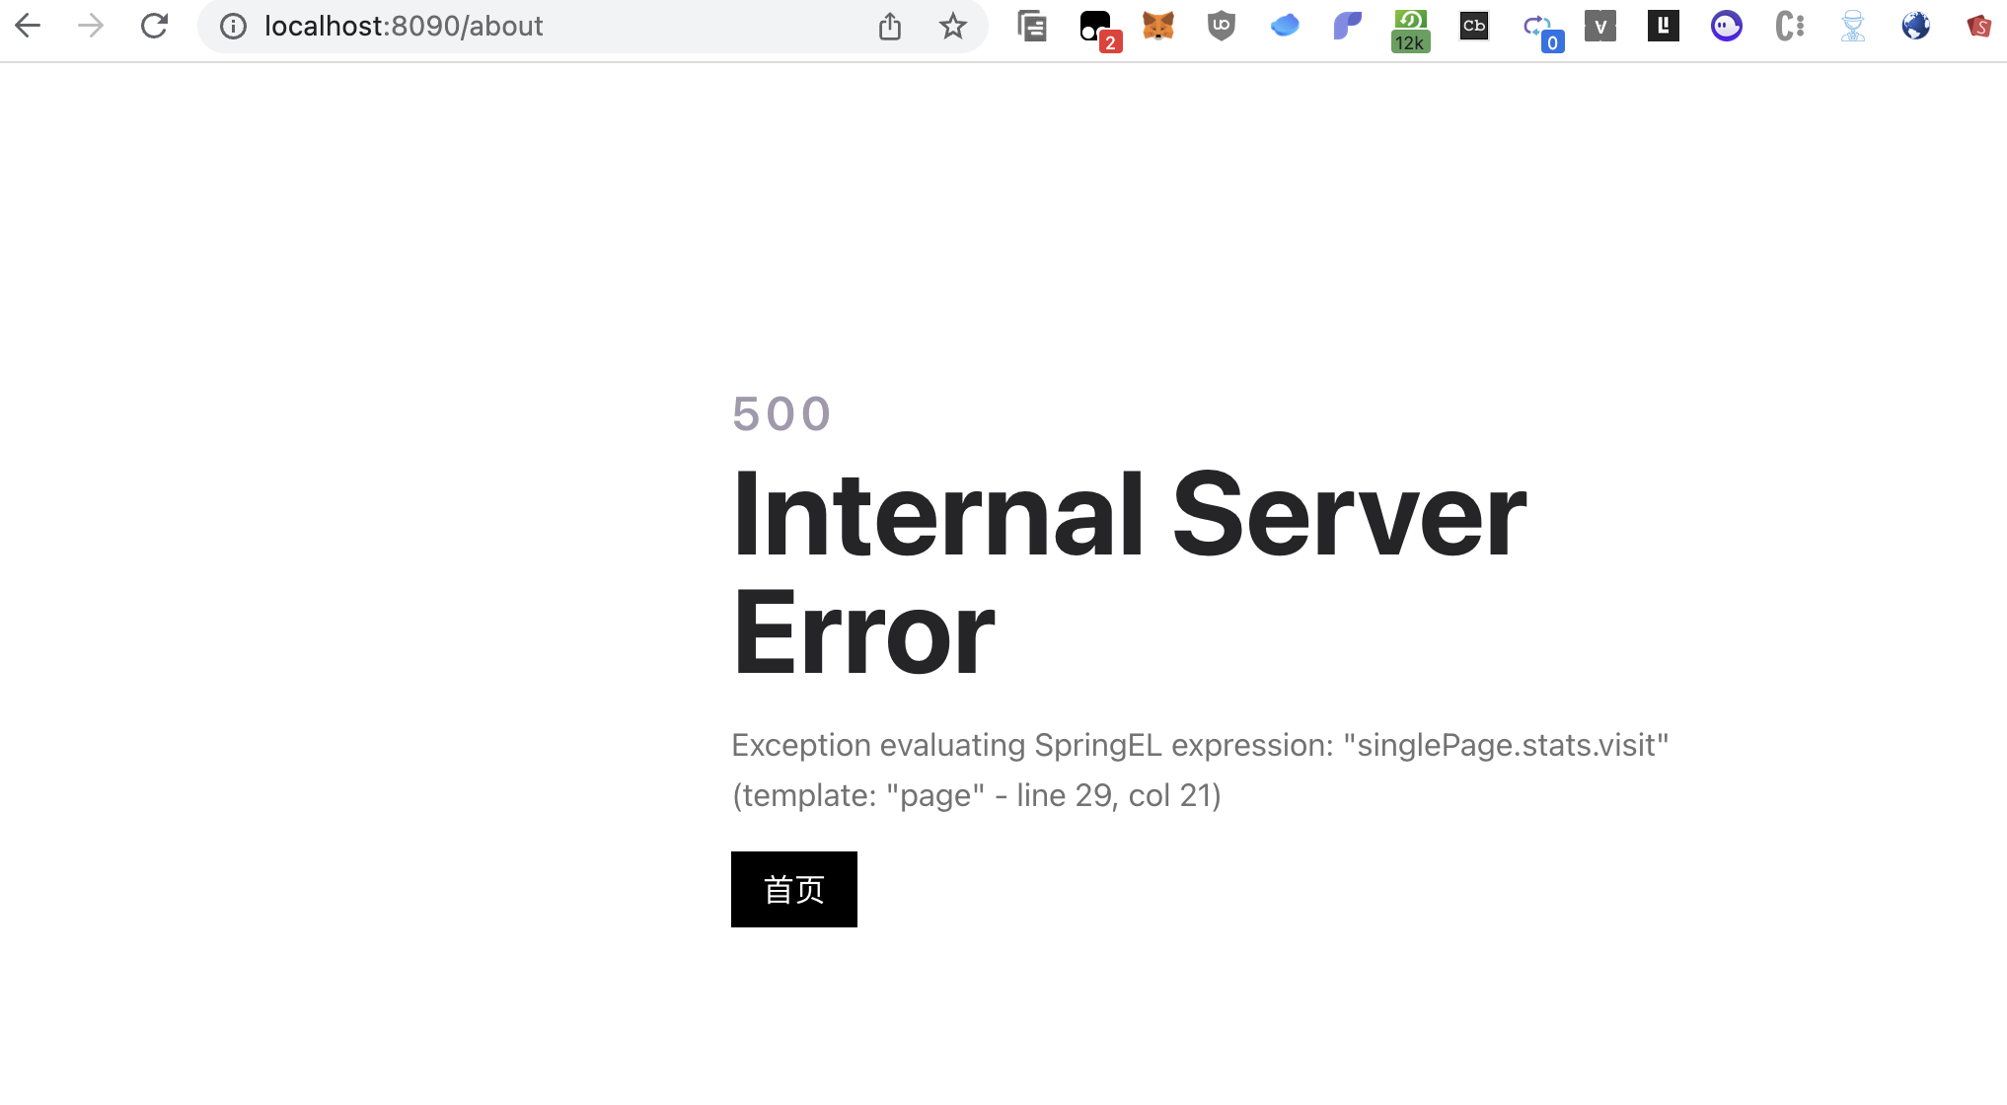Click the extension with red 2 badge
2007x1105 pixels.
click(1097, 28)
